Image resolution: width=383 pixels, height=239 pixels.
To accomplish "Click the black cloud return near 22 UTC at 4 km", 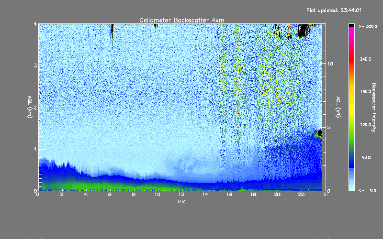I will pos(303,31).
